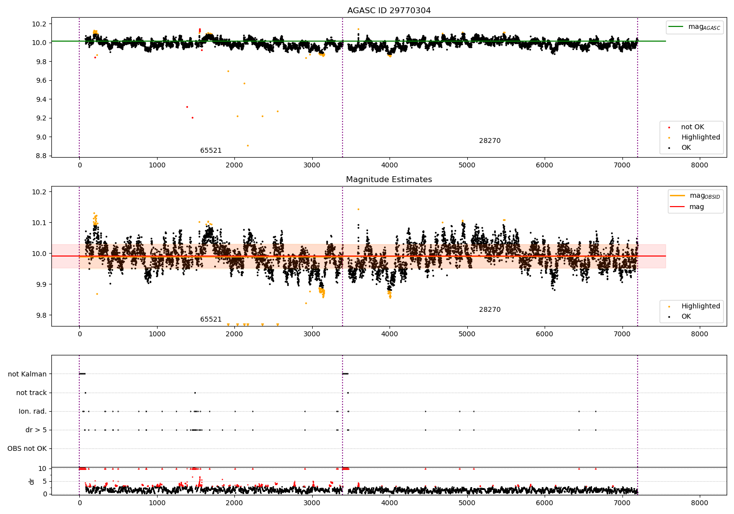Click the '65521' annotation in the middle plot
This screenshot has height=514, width=734.
click(x=211, y=320)
